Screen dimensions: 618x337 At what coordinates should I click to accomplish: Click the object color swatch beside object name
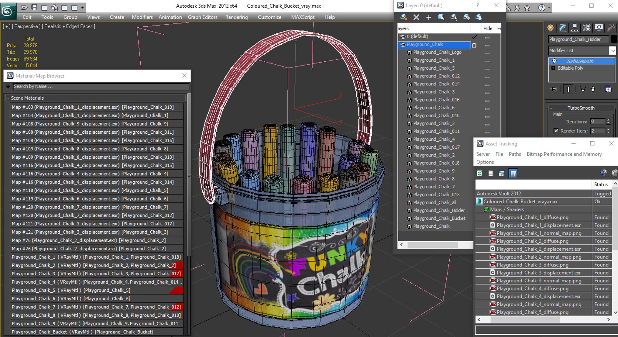pos(614,39)
